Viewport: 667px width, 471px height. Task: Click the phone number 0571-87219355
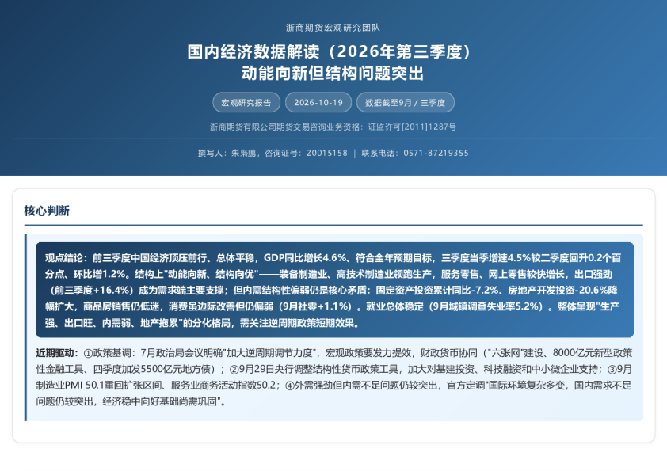click(436, 153)
